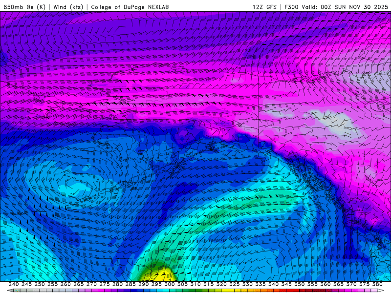Click the "Wind (kts)" header label
Viewport: 391px width, 293px height.
point(68,7)
